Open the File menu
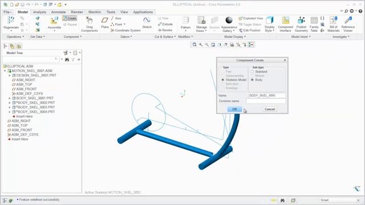Screen dimensions: 365x205 [x=7, y=12]
